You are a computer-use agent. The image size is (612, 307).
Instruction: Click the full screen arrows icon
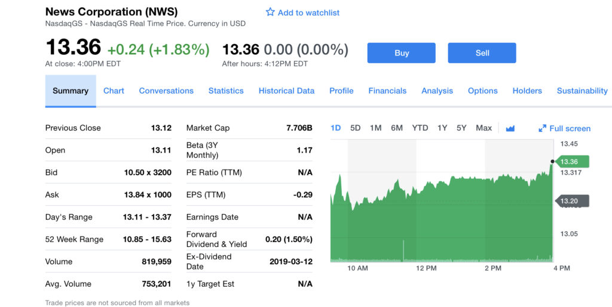click(542, 128)
